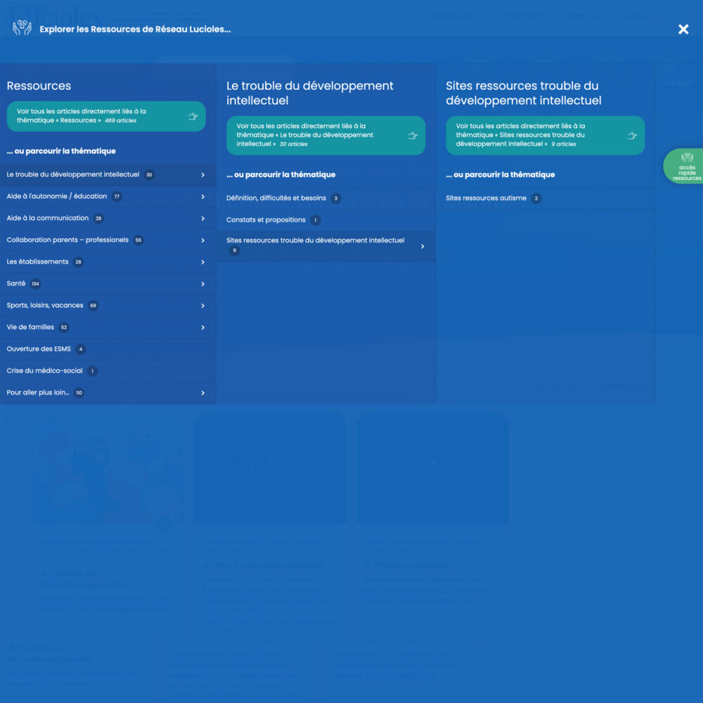703x703 pixels.
Task: Expand chevron next to Santé
Action: point(202,284)
